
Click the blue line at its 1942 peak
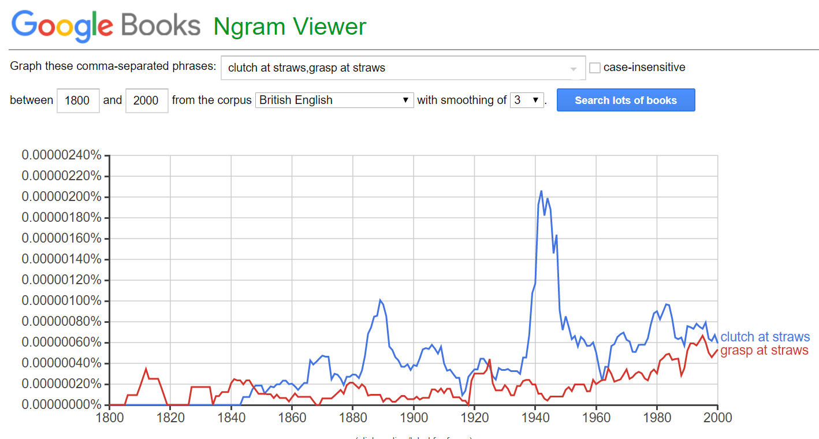coord(542,191)
